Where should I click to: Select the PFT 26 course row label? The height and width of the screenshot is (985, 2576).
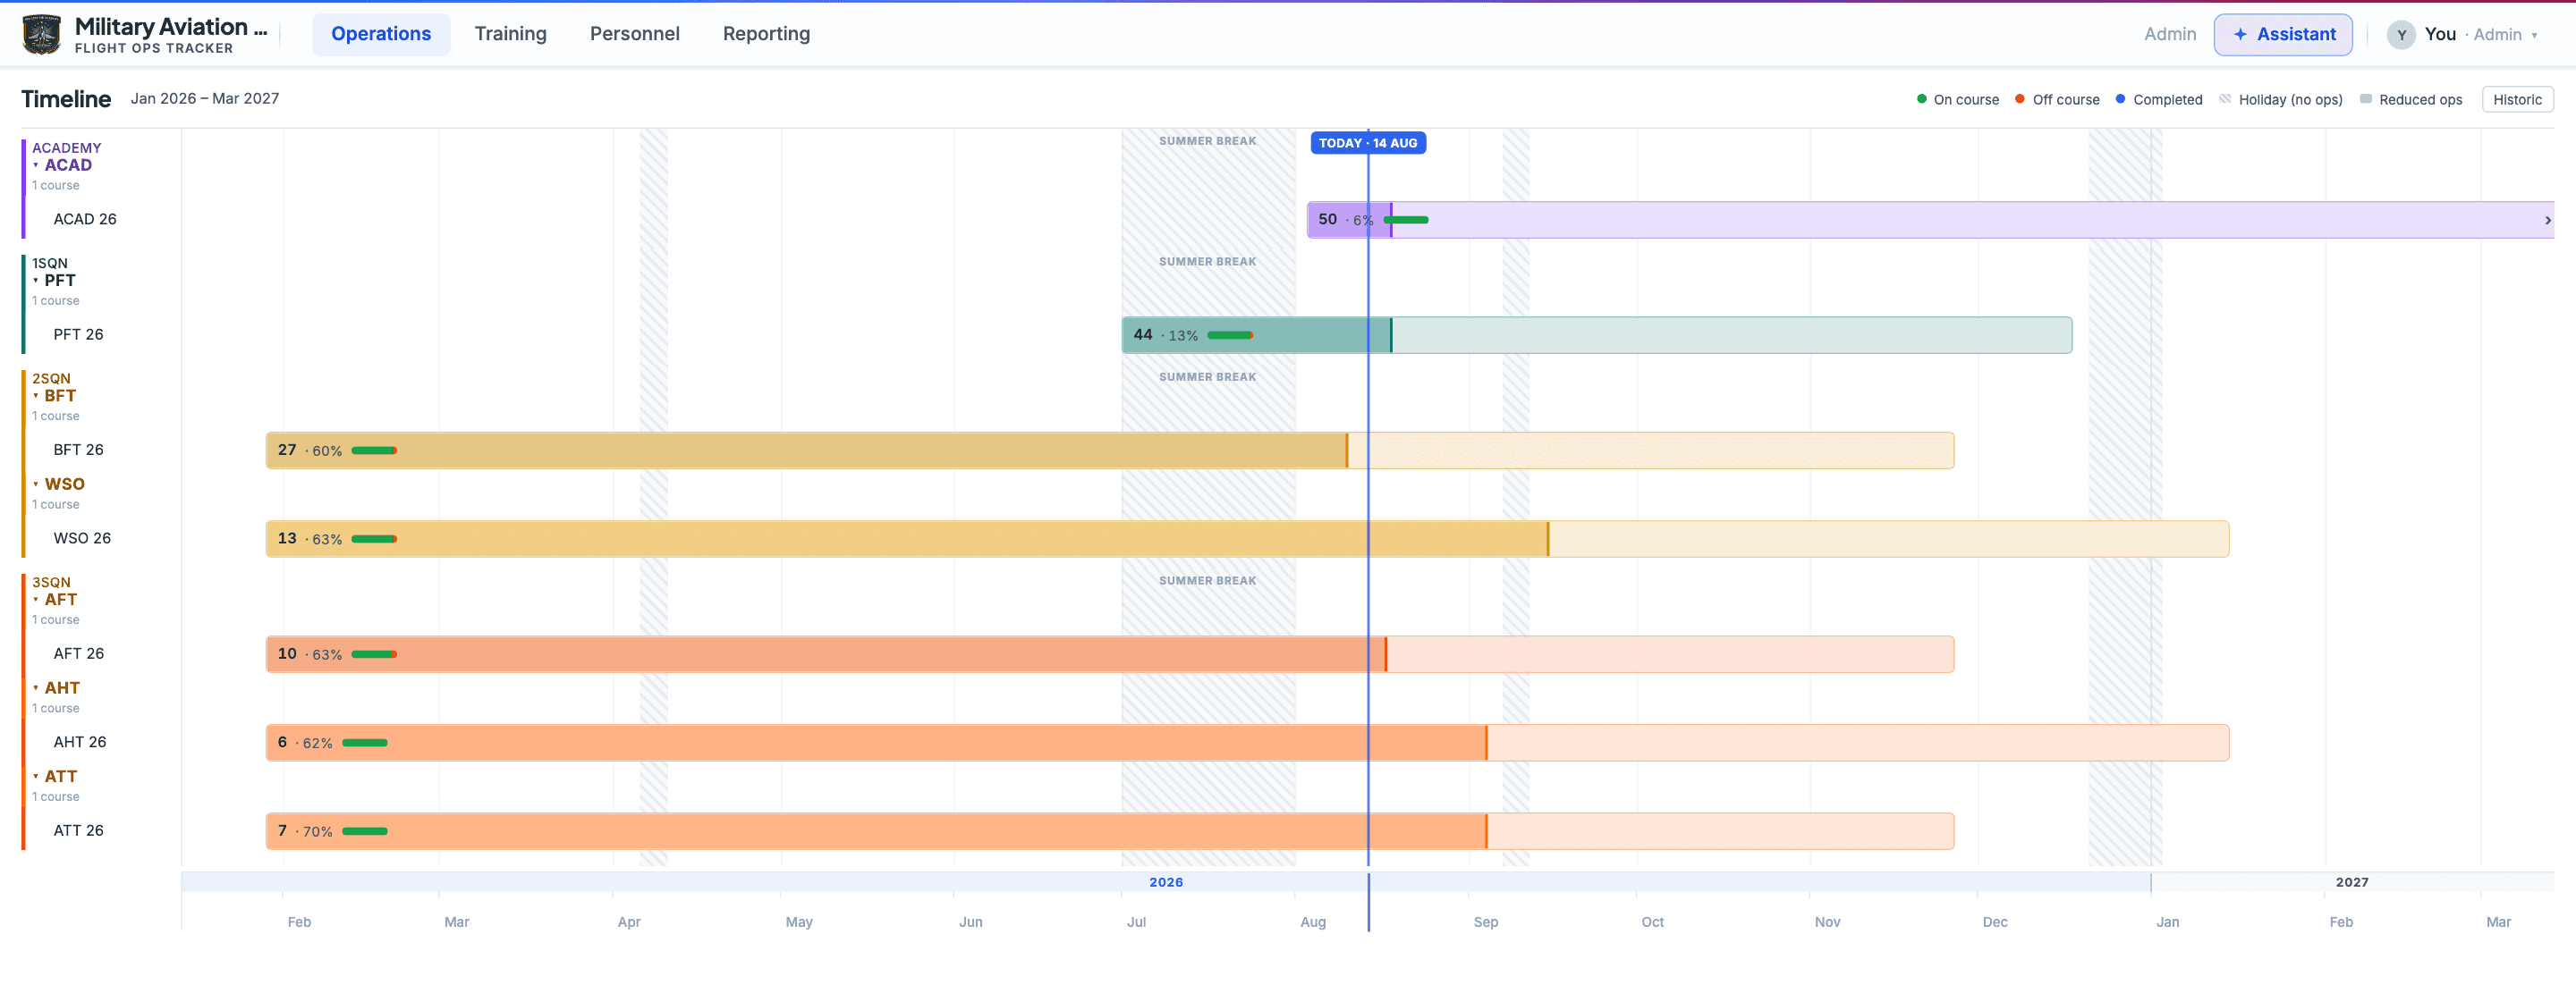[78, 334]
